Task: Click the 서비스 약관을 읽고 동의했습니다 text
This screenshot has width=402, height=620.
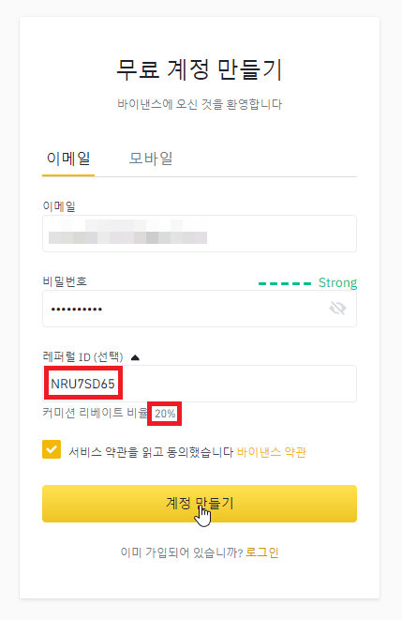Action: (151, 452)
